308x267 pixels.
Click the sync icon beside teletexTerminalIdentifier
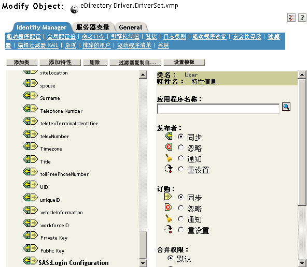pos(30,121)
